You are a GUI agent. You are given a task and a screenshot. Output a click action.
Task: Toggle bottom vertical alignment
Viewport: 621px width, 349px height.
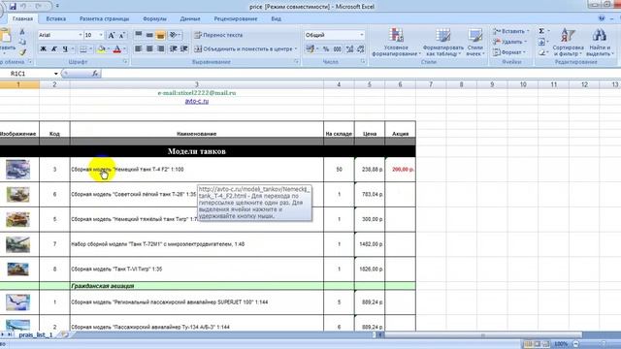[x=160, y=35]
